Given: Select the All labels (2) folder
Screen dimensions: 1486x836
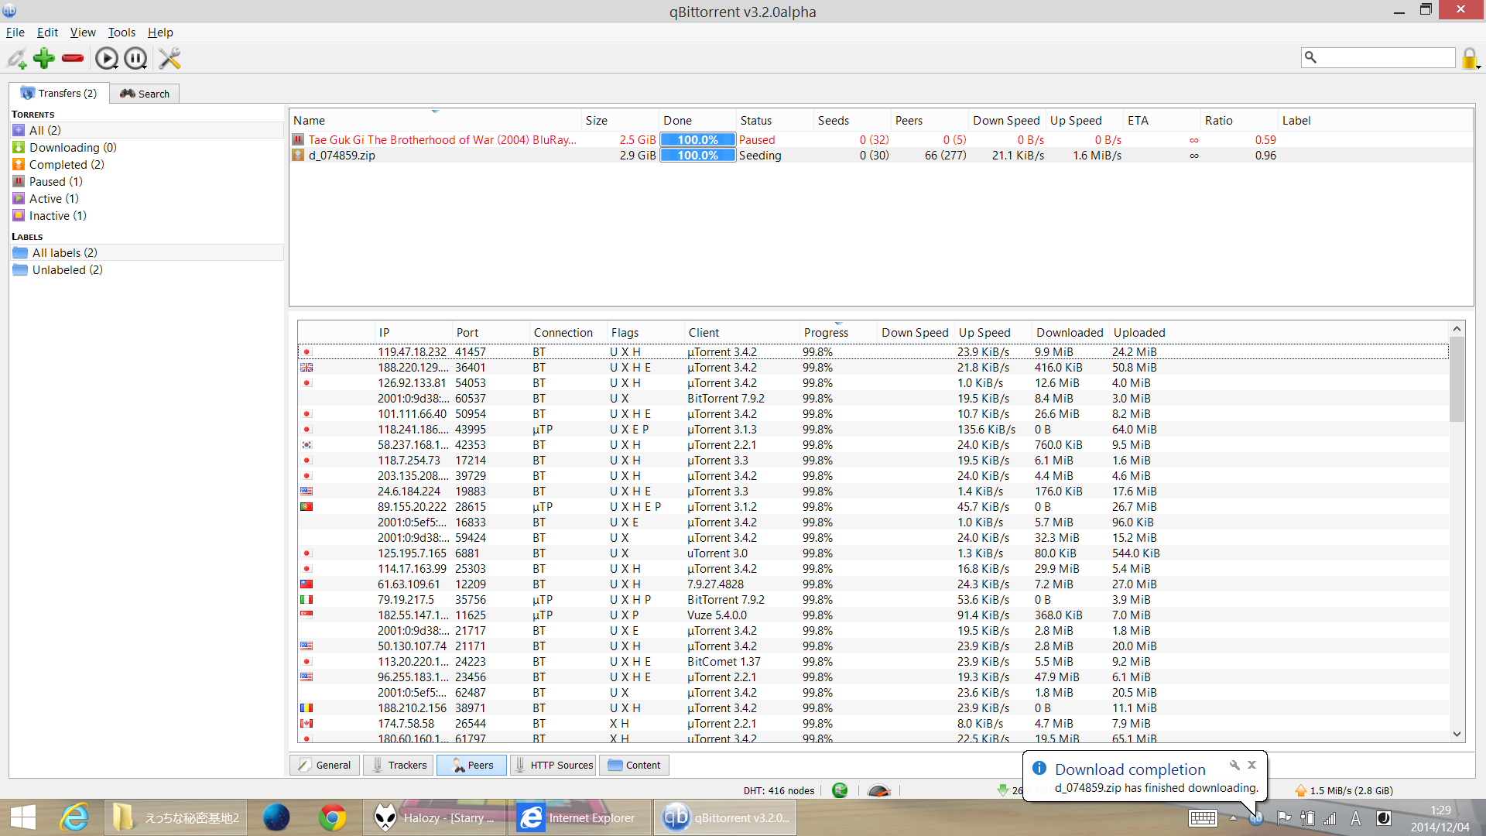Looking at the screenshot, I should [147, 252].
